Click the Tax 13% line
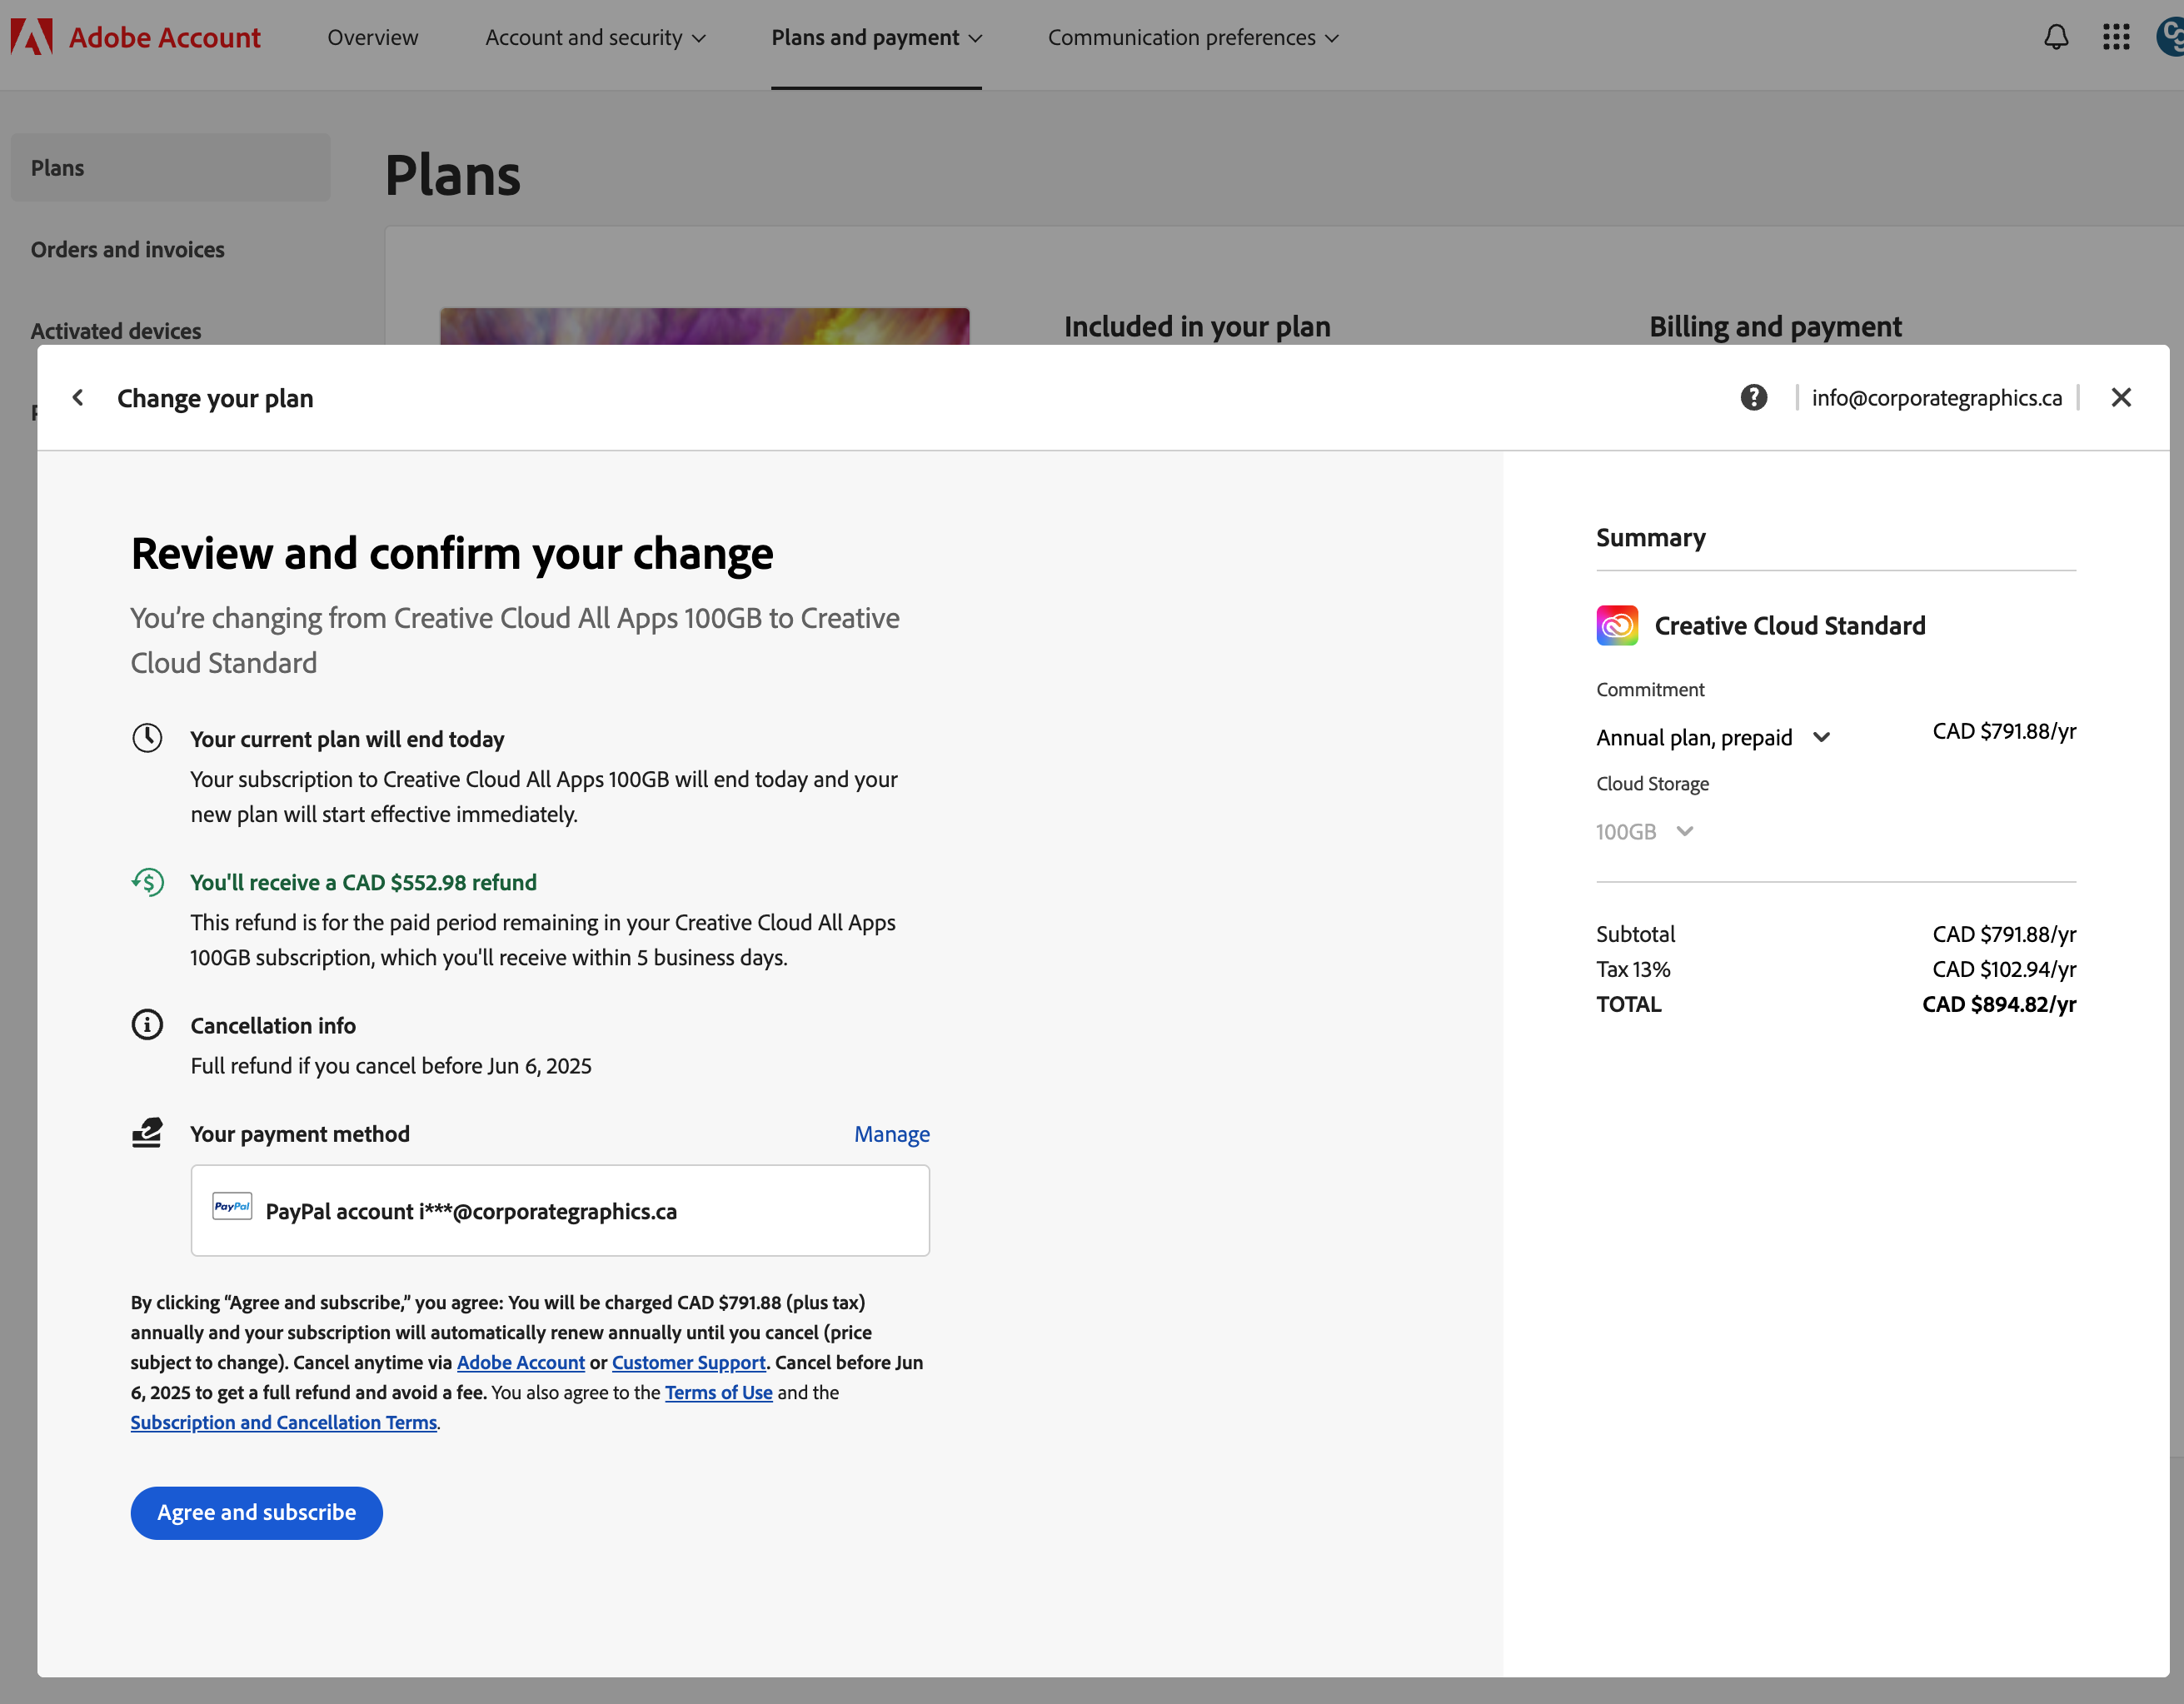 coord(1836,969)
